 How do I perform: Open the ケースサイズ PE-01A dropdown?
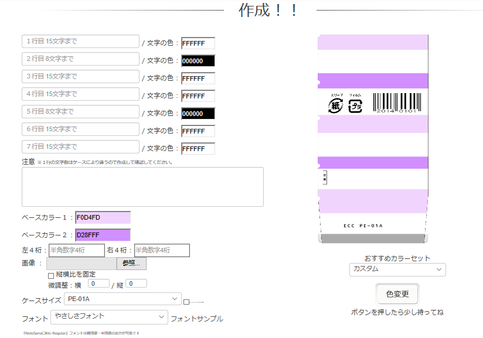123,299
